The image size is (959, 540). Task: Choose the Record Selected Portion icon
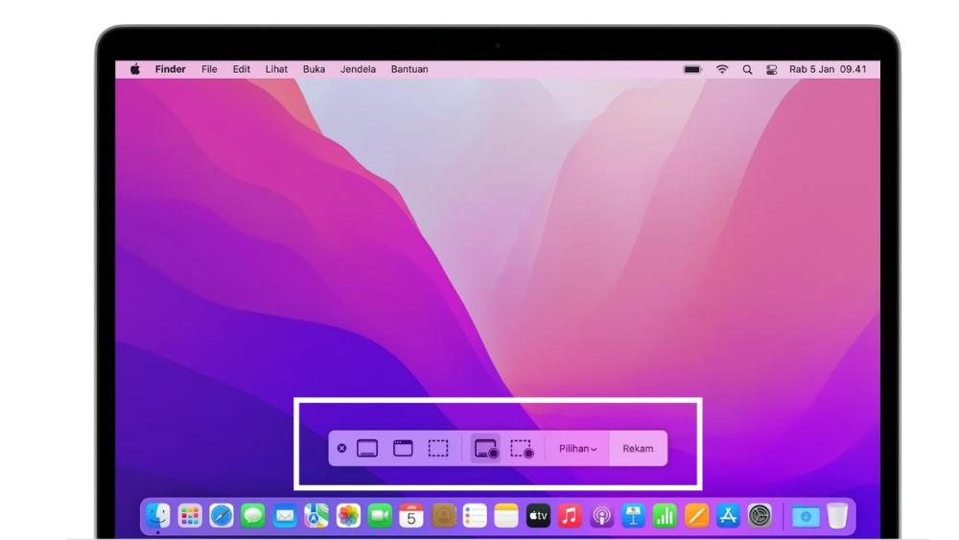[x=522, y=449]
